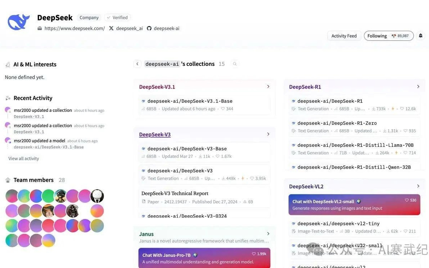The width and height of the screenshot is (429, 268).
Task: Click the collections count 15
Action: click(x=222, y=64)
